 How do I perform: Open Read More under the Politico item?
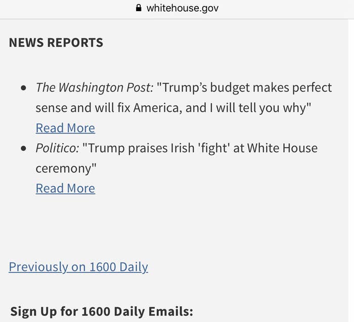click(x=65, y=188)
